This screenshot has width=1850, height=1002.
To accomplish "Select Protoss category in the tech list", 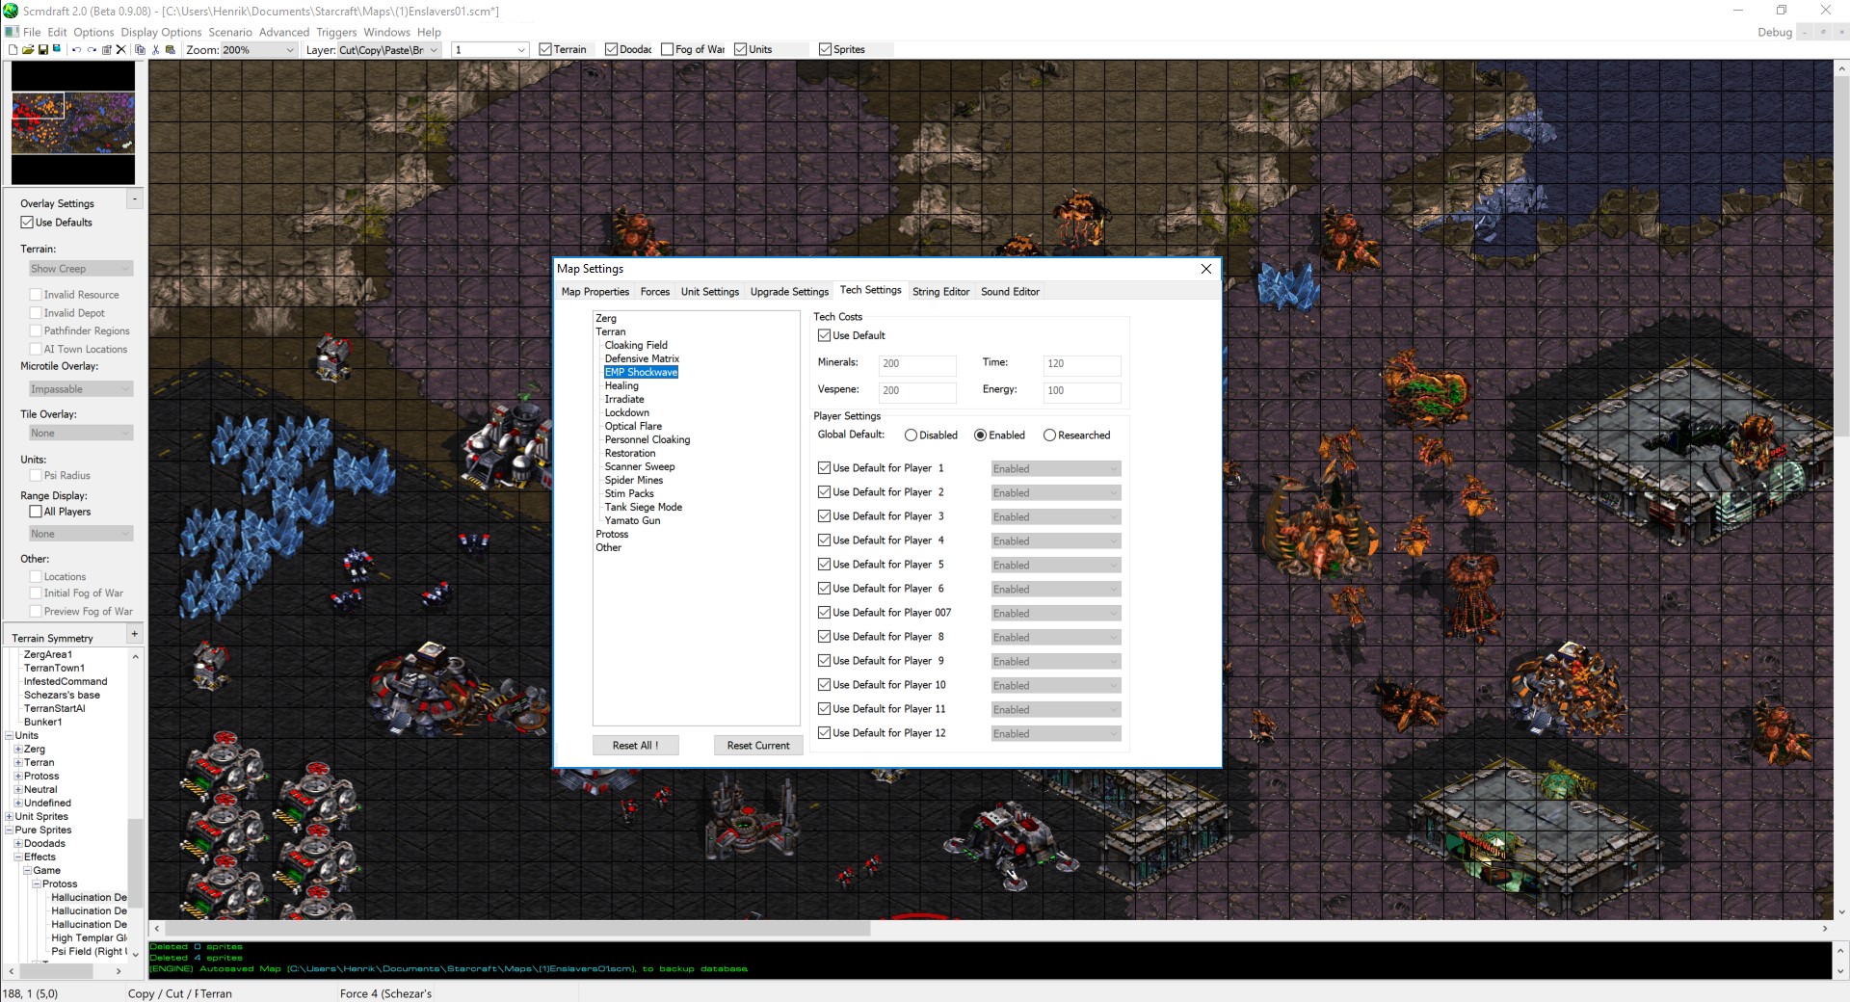I will pos(612,534).
